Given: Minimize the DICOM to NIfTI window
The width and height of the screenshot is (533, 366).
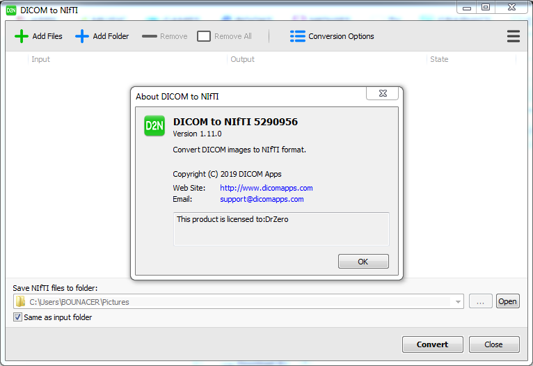Looking at the screenshot, I should pos(467,7).
